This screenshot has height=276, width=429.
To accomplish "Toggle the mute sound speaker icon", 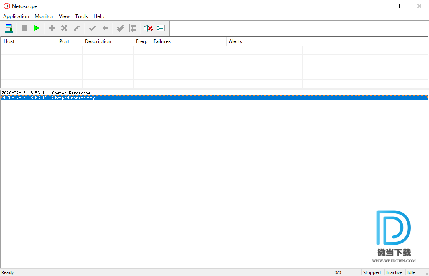I will (x=148, y=28).
